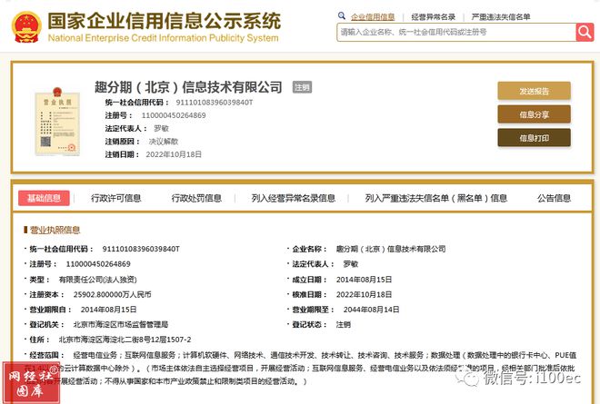This screenshot has width=600, height=404.
Task: Click the 类型 value 有限责任公司(法人独资)
Action: point(97,280)
